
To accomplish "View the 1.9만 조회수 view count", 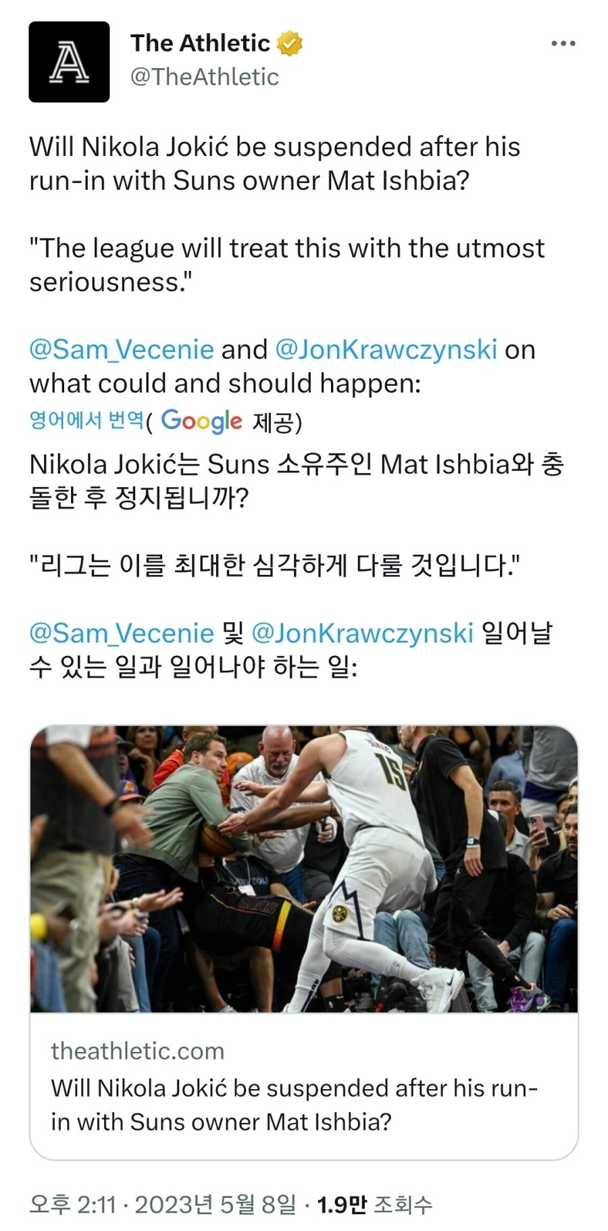I will click(x=374, y=1205).
